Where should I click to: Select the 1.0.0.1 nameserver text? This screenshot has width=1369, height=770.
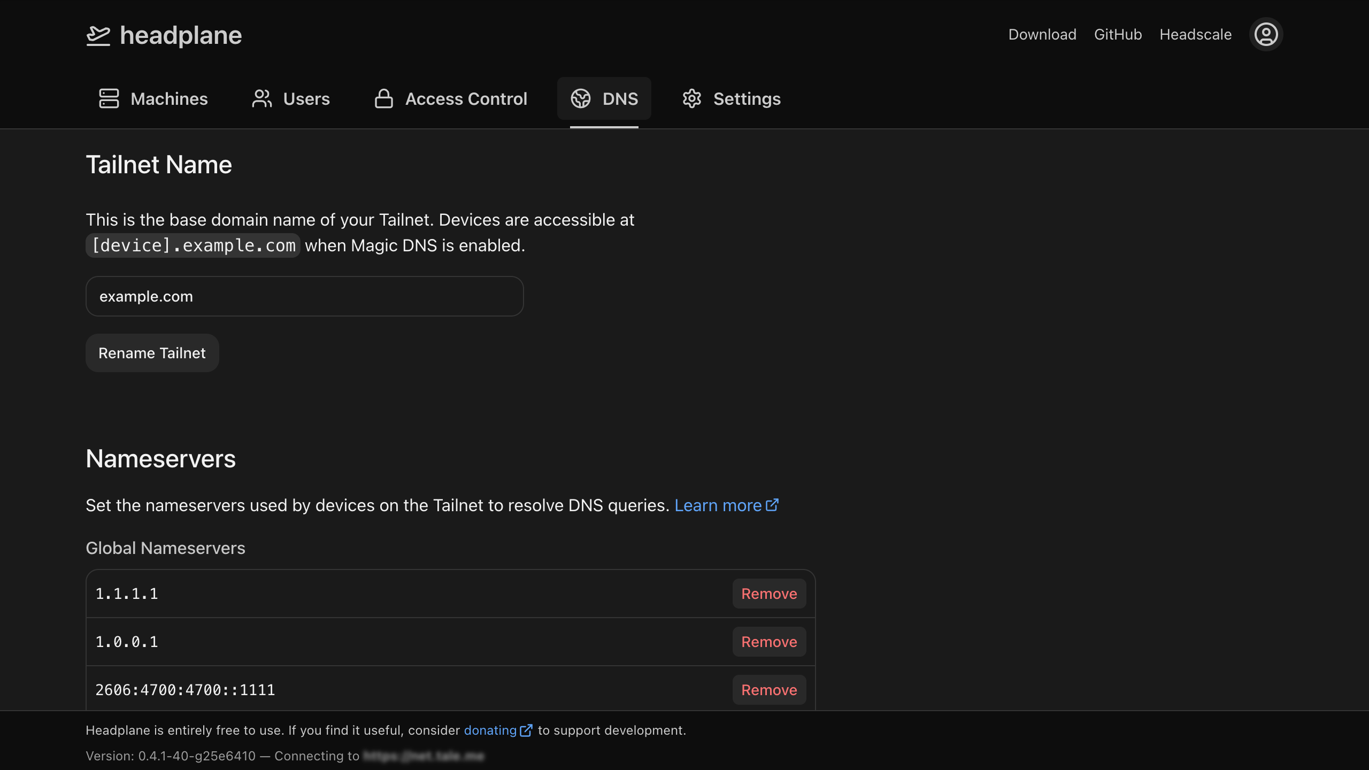[x=127, y=642]
